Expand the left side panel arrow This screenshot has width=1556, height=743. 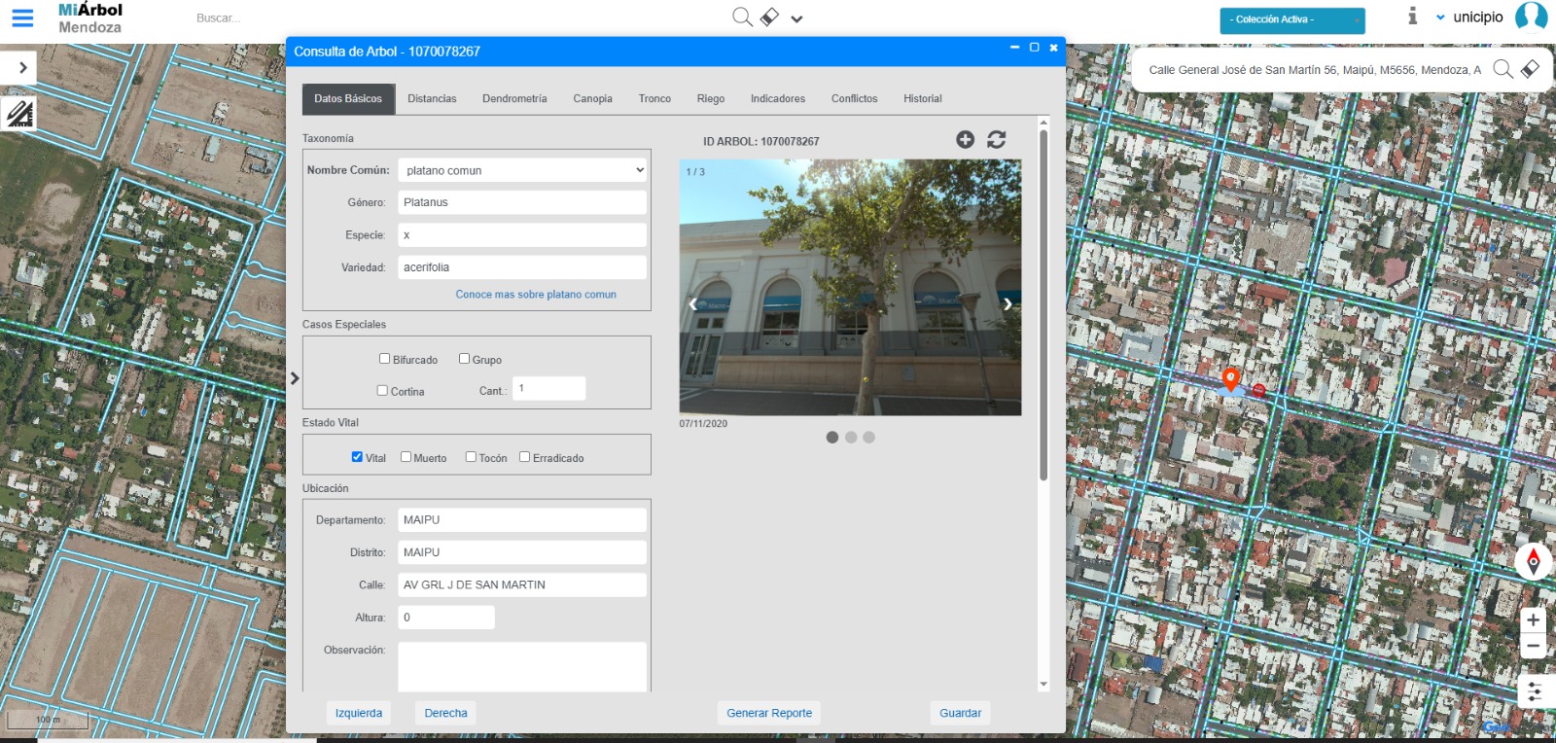19,67
